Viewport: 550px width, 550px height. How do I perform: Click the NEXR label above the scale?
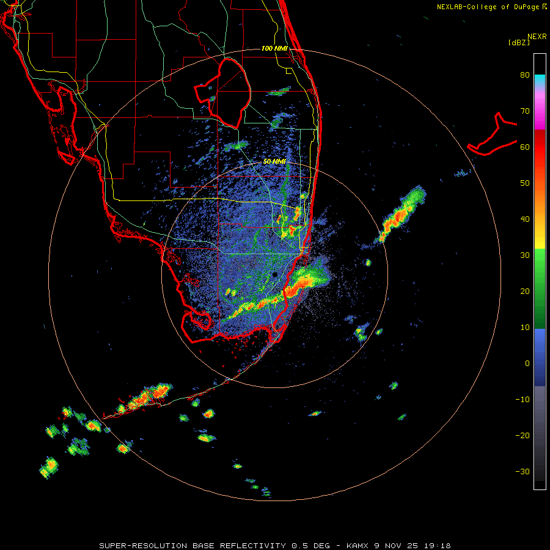(537, 37)
